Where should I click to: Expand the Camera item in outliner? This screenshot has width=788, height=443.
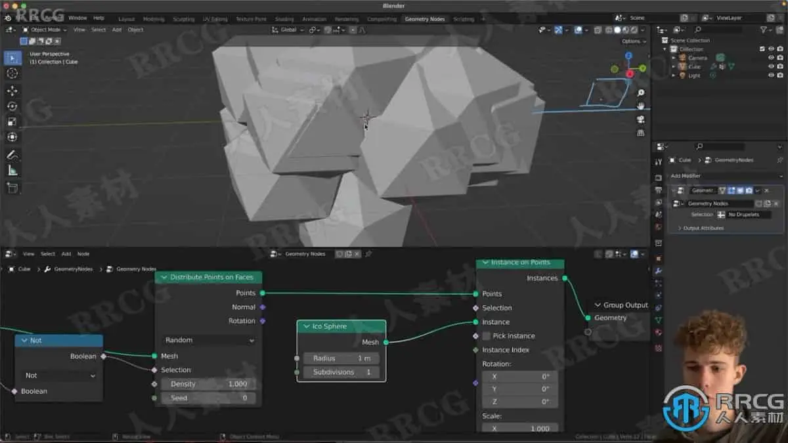673,58
